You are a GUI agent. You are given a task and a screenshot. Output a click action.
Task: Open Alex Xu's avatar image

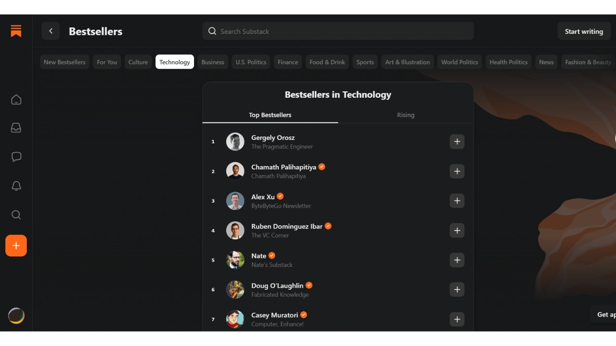[235, 201]
